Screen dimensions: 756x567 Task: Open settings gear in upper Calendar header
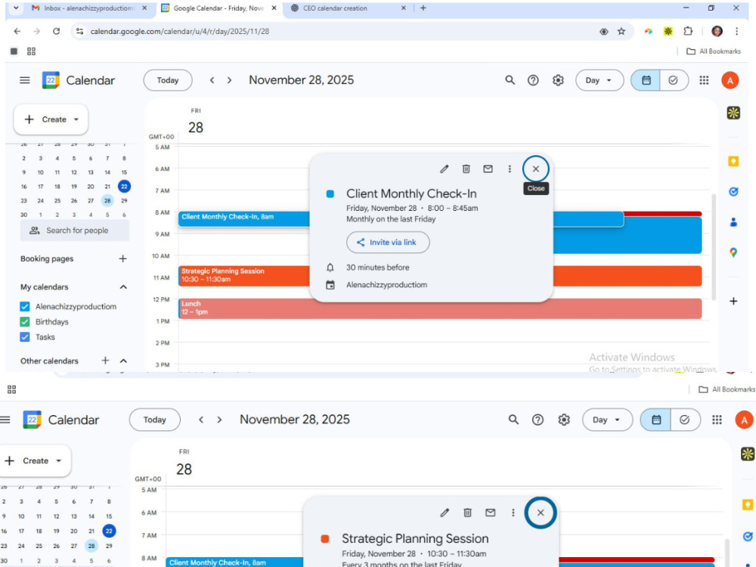(x=558, y=80)
